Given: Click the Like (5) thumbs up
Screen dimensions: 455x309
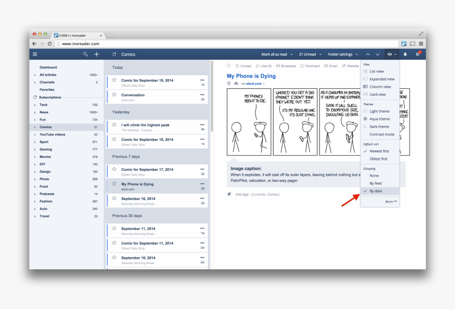Looking at the screenshot, I should [263, 66].
